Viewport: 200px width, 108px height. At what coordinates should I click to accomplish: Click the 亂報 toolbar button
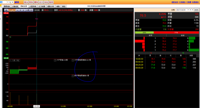[x=51, y=2]
